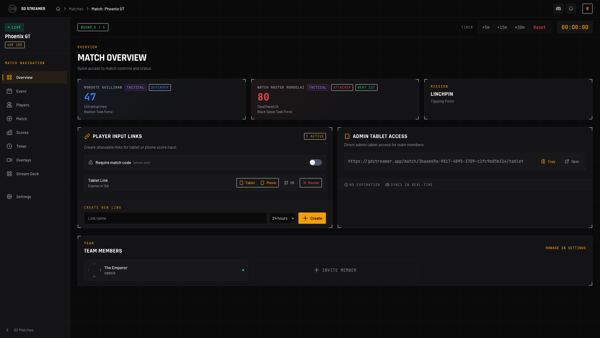Image resolution: width=600 pixels, height=338 pixels.
Task: Copy the admin tablet access URL
Action: [548, 161]
